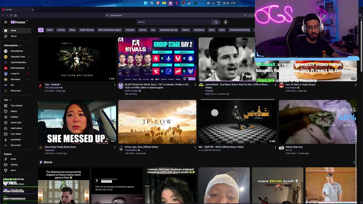This screenshot has height=204, width=363.
Task: Click in the YouTube search field
Action: coord(174,22)
